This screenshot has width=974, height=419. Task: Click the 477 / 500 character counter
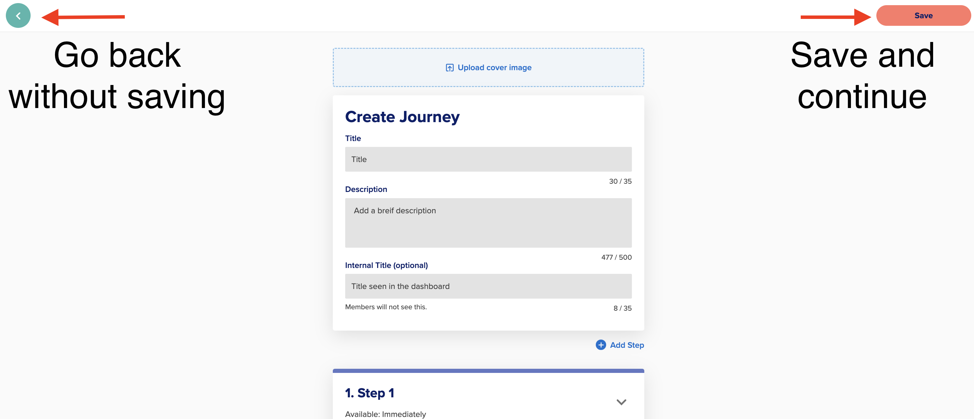(616, 257)
